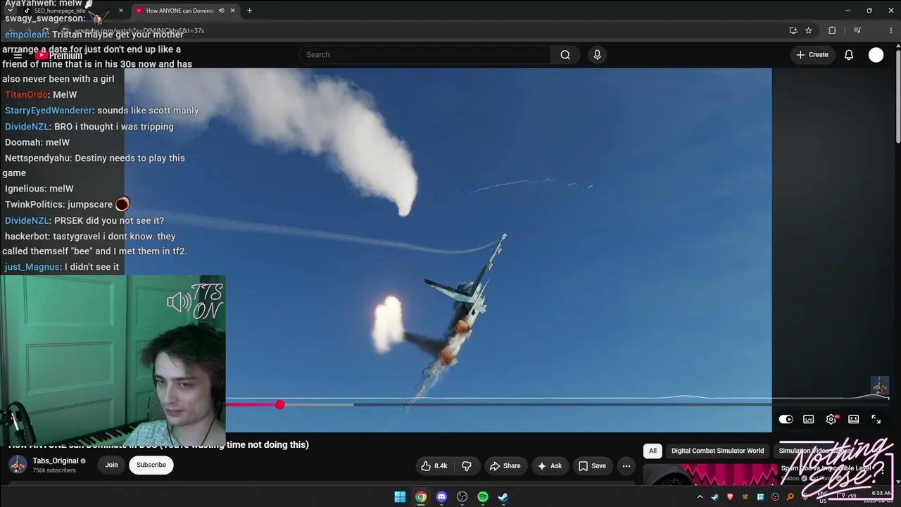Toggle subtitles/closed captions in the player
The height and width of the screenshot is (507, 901).
click(x=809, y=419)
